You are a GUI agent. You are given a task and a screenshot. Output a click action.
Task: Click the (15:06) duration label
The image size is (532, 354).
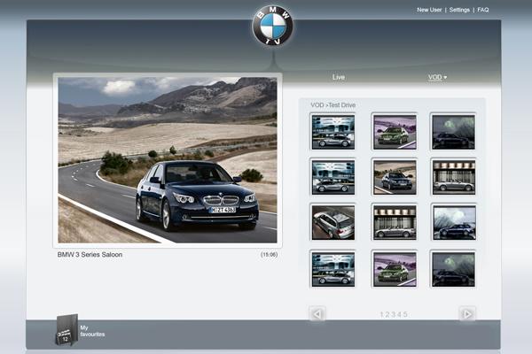269,254
